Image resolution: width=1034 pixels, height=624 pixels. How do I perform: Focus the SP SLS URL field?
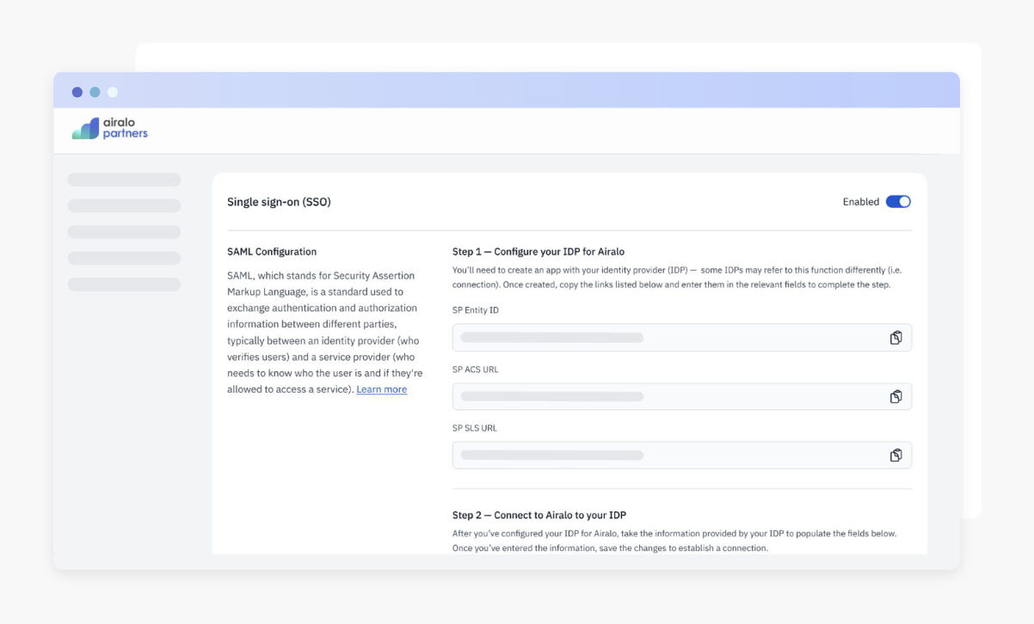coord(662,455)
